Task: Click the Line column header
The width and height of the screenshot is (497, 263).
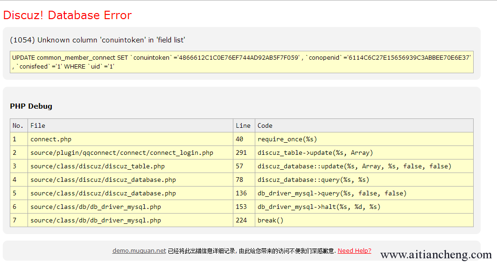Action: pyautogui.click(x=244, y=125)
